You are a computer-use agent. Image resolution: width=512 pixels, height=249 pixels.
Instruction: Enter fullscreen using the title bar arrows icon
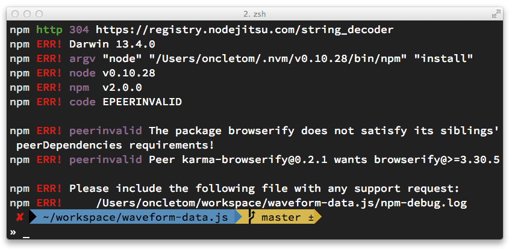[x=496, y=13]
